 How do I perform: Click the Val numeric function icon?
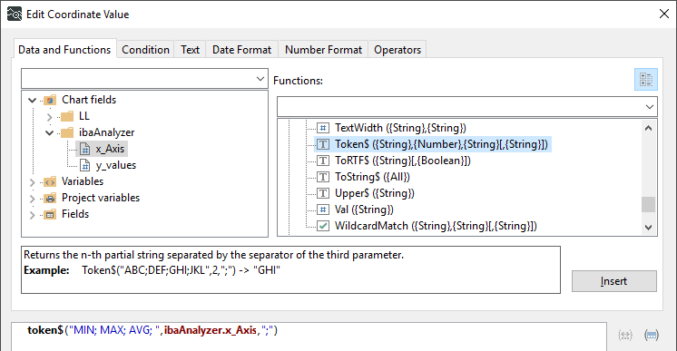(323, 210)
